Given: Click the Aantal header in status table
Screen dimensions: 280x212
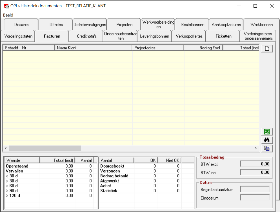Looking at the screenshot, I should [116, 160].
